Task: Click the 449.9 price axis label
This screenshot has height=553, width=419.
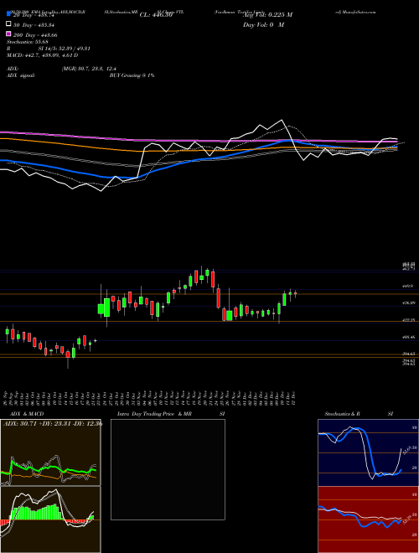Action: pos(408,287)
